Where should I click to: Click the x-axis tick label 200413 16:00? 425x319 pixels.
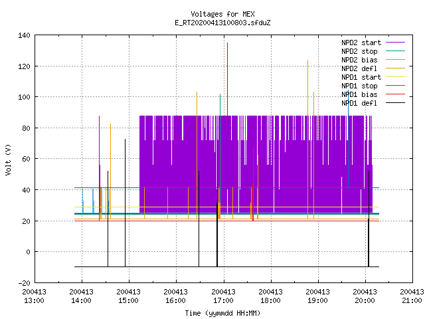175,296
